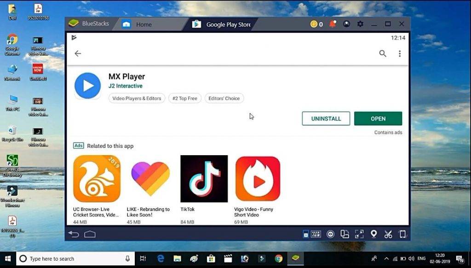This screenshot has width=471, height=268.
Task: Check your BlueStacks coins balance
Action: click(316, 24)
